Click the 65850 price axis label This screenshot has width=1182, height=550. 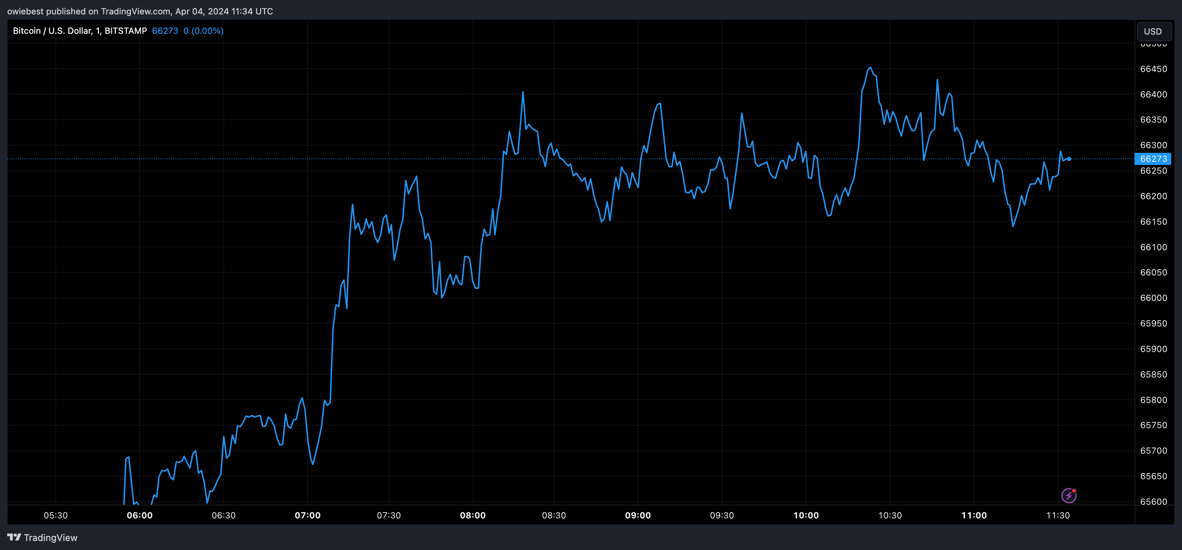[1153, 374]
